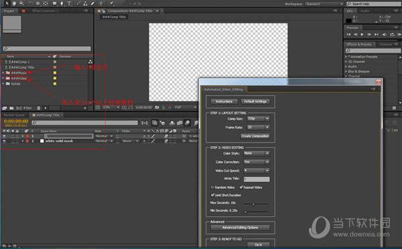Toggle the audio mute icon in Preview
The width and height of the screenshot is (402, 249).
[x=385, y=34]
